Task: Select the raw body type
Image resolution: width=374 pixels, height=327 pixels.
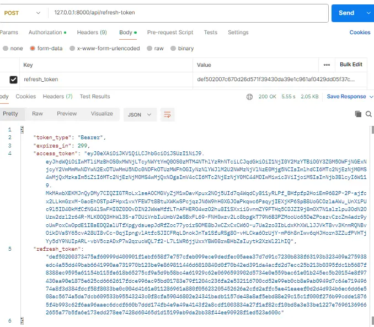Action: coord(155,49)
